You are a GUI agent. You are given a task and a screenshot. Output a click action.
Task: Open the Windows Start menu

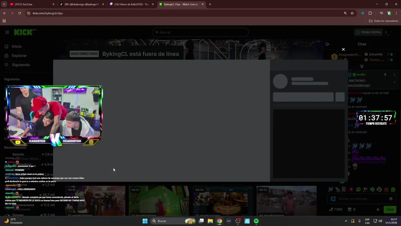click(x=145, y=221)
